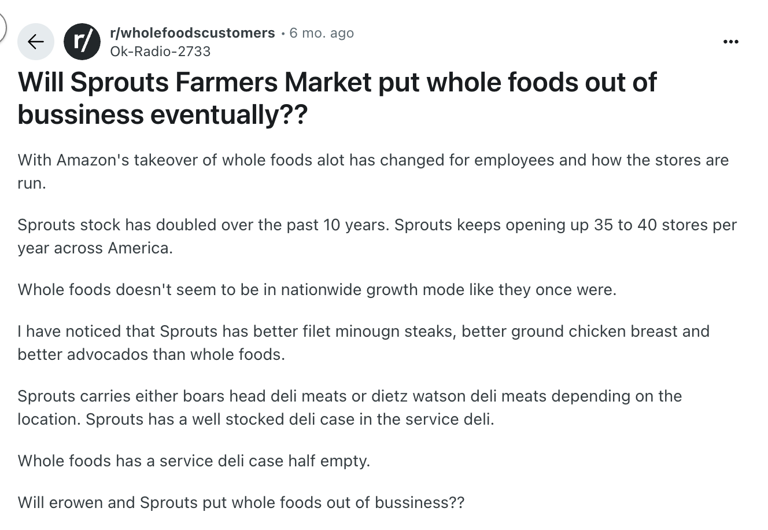The height and width of the screenshot is (530, 768).
Task: Click the word 'erowen' in the final question
Action: (76, 502)
